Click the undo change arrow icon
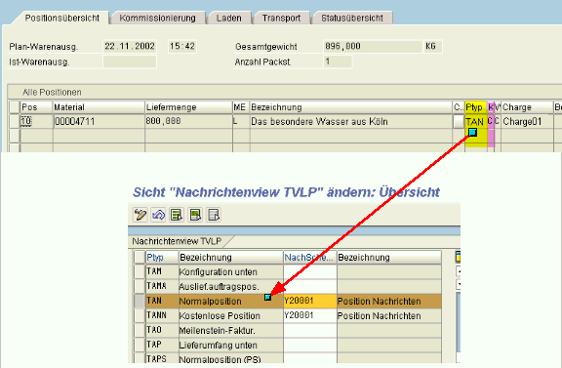The height and width of the screenshot is (368, 562). [x=158, y=215]
